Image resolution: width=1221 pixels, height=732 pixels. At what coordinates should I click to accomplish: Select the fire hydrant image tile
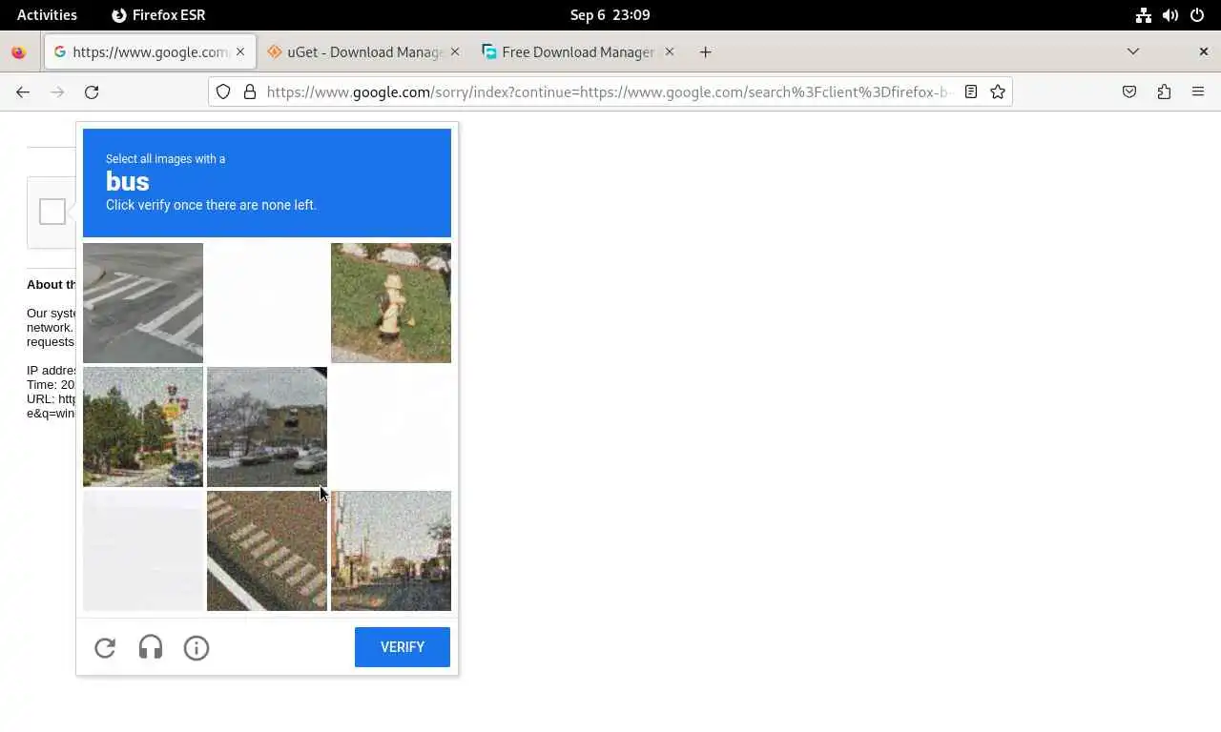click(391, 303)
